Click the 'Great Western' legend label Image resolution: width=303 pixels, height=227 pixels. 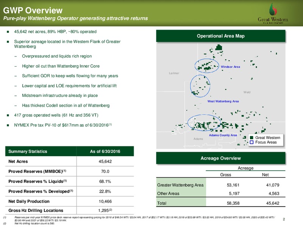point(268,138)
